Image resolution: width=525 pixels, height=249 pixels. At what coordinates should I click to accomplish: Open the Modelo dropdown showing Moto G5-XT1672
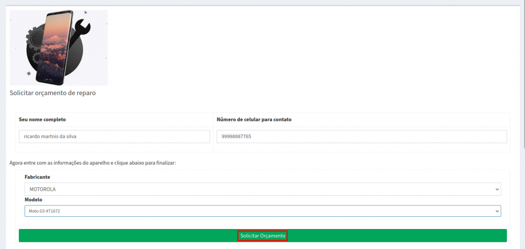[256, 211]
